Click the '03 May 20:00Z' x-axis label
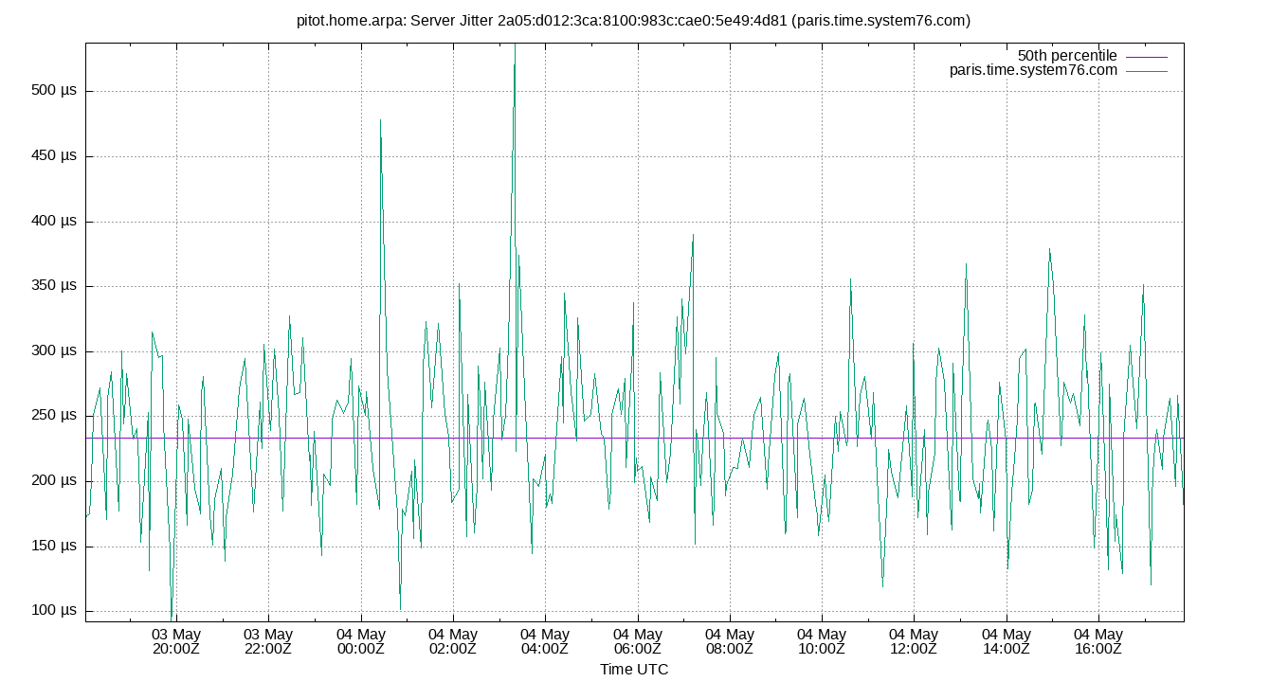This screenshot has height=682, width=1270. click(176, 641)
